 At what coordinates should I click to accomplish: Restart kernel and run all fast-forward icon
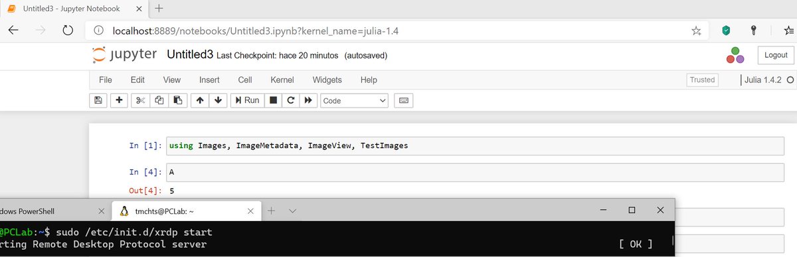point(308,100)
